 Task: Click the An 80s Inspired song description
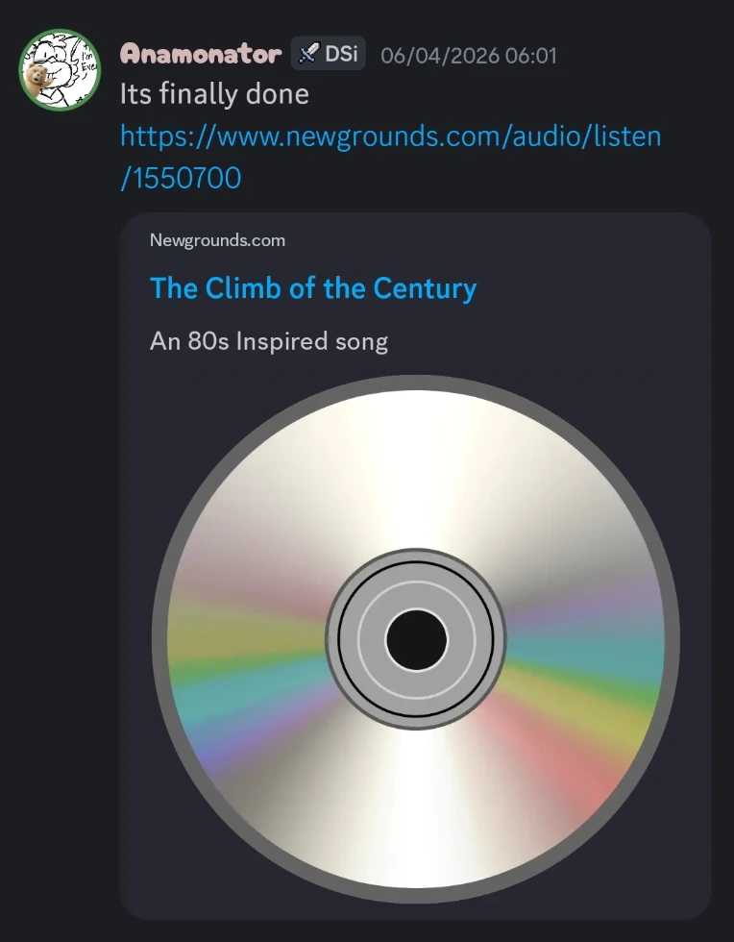(268, 341)
